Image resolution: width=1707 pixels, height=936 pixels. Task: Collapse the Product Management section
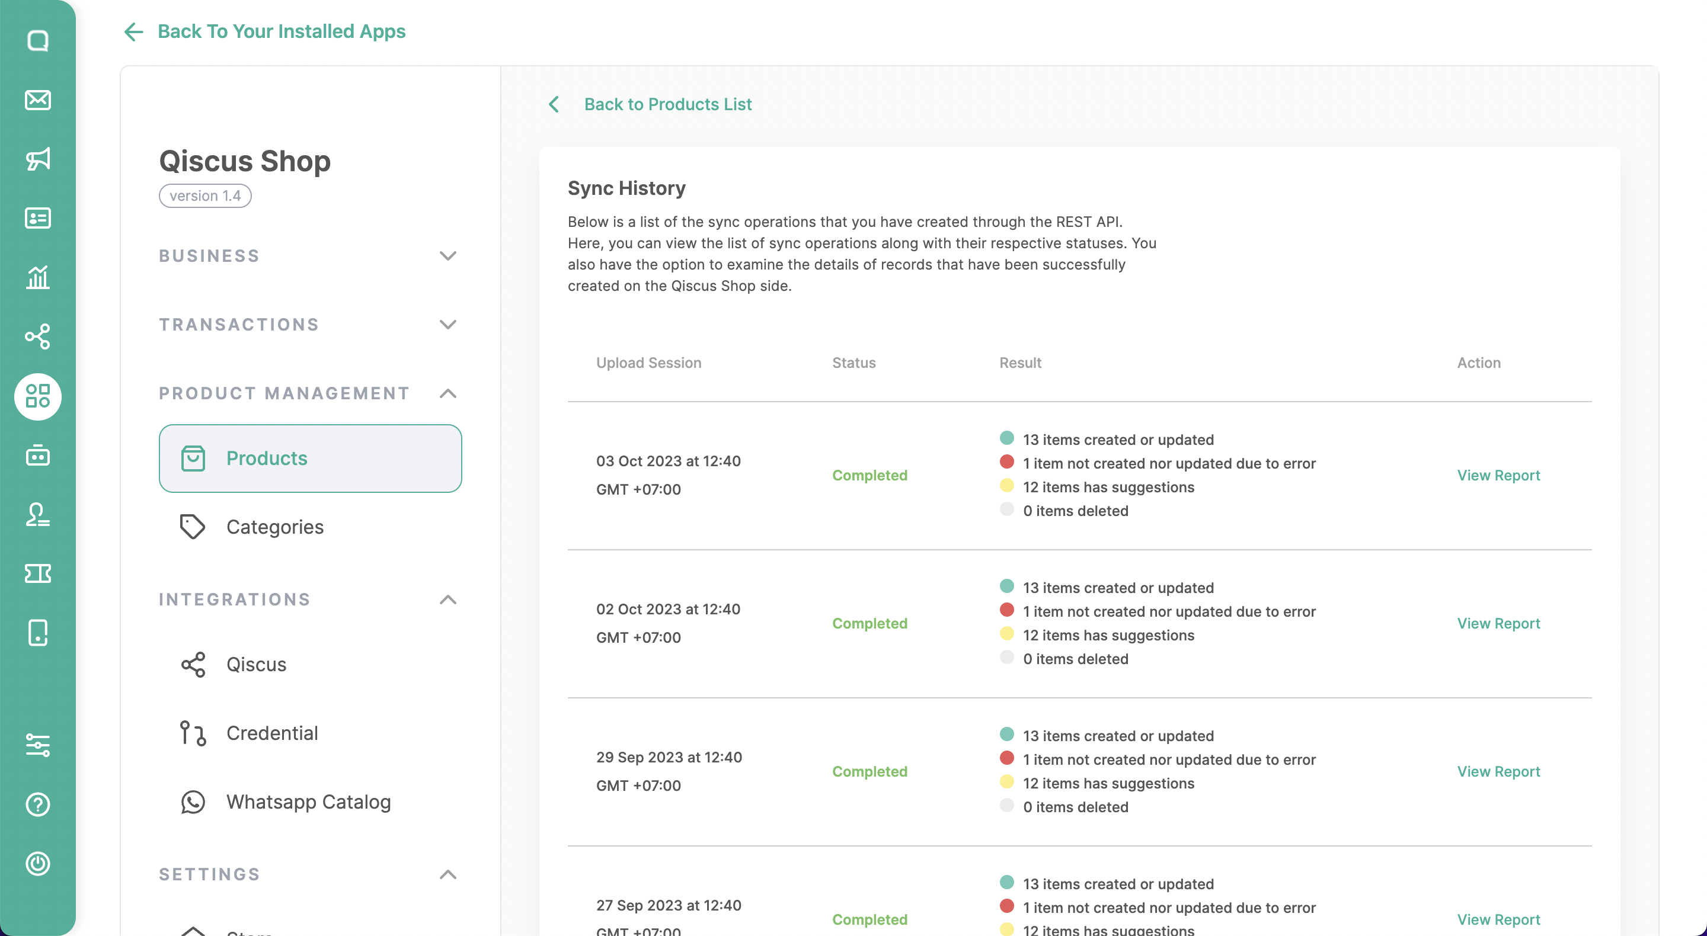click(448, 393)
